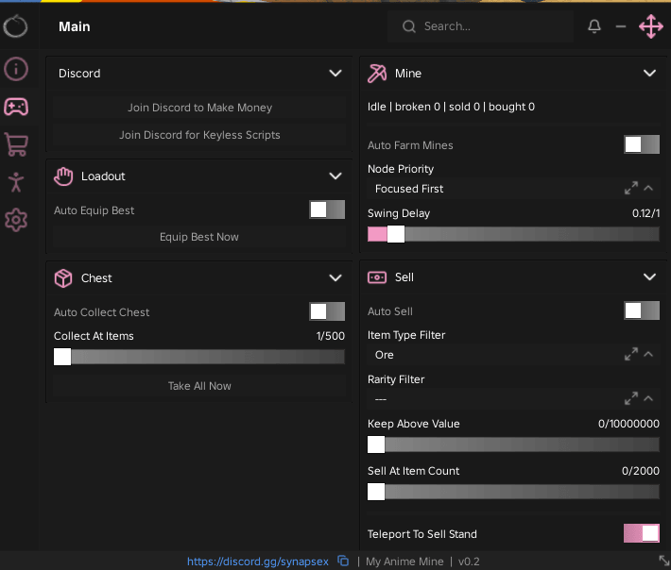The image size is (671, 570).
Task: Collapse the Discord section chevron
Action: click(x=335, y=73)
